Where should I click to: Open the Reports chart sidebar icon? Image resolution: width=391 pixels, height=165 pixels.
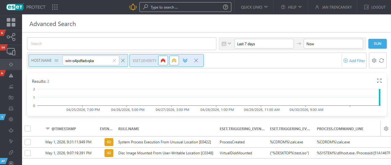pyautogui.click(x=11, y=86)
